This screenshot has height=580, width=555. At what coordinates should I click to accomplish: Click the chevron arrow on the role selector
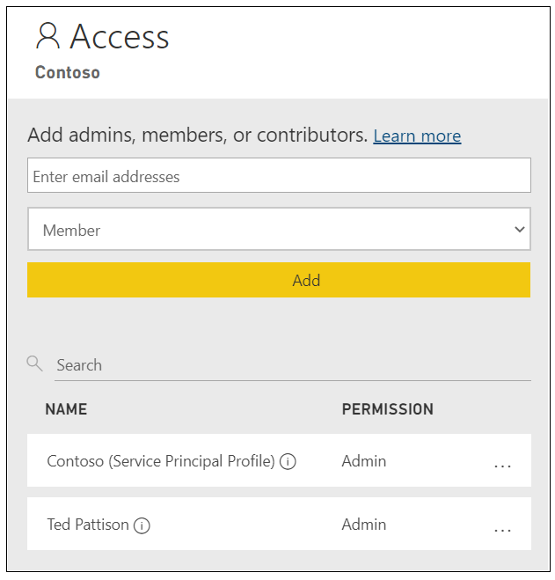(x=518, y=230)
